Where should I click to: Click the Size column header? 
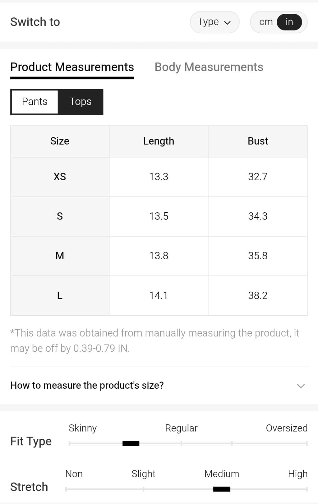[x=60, y=141]
